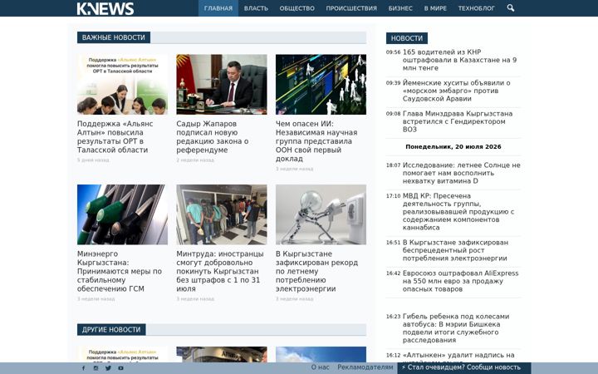Click '5 дней назад' timestamp under Альянс Алтын

tap(93, 160)
